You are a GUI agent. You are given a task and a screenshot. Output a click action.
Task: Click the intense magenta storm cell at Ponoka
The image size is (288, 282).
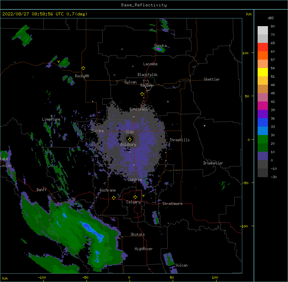coord(158,49)
